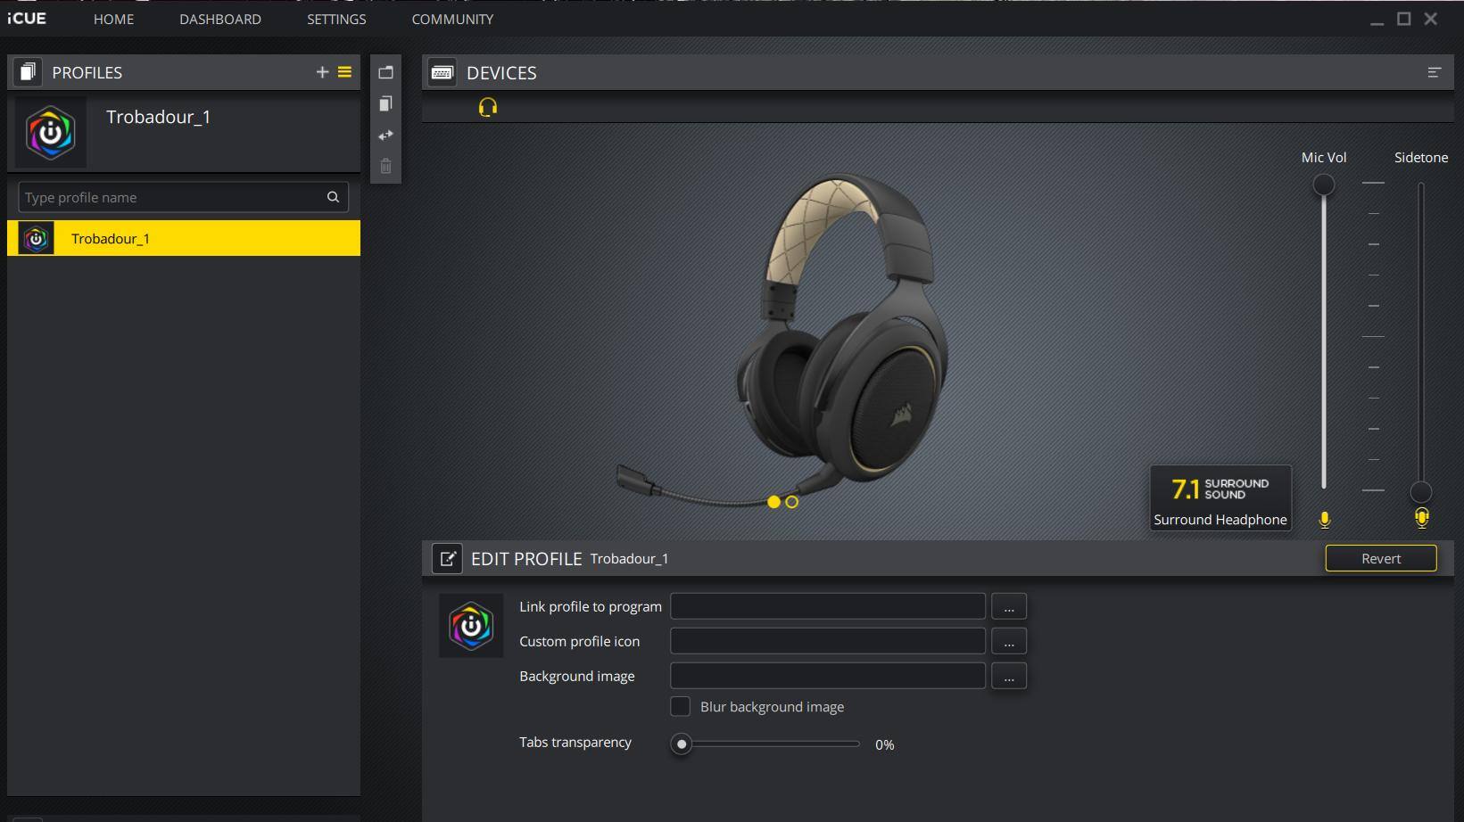Open the DASHBOARD menu
The width and height of the screenshot is (1464, 822).
[219, 19]
